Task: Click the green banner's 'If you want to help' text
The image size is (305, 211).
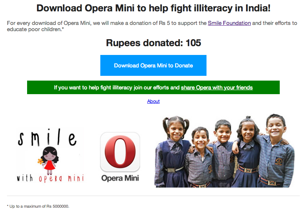Action: pyautogui.click(x=117, y=88)
